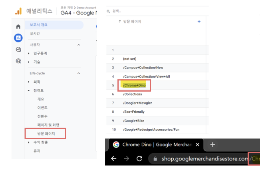Click the Demo Account breadcrumb

point(86,8)
